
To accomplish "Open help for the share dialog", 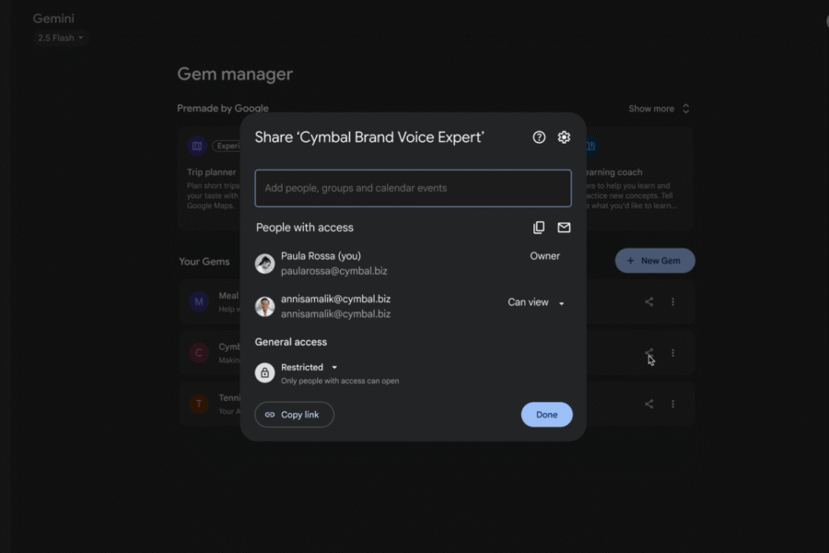I will [x=539, y=136].
